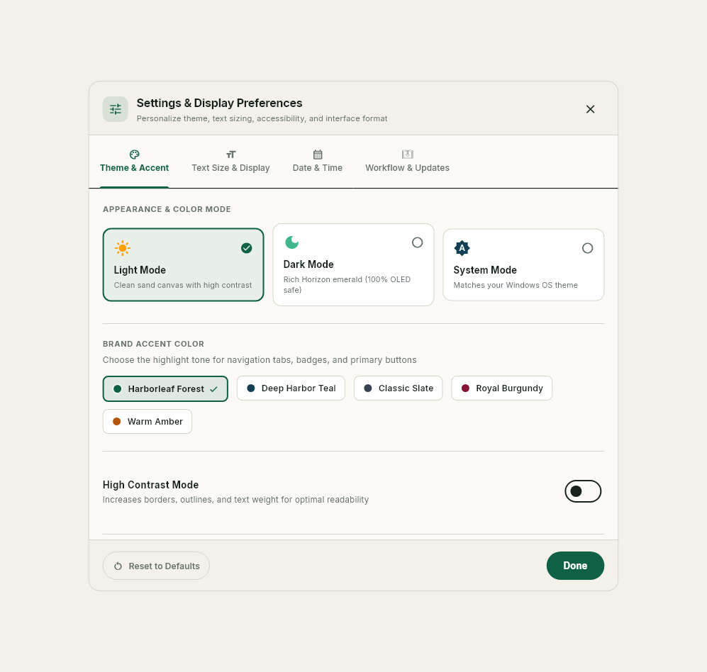Enable the High Contrast Mode switch
Screen dimensions: 707x672
583,491
